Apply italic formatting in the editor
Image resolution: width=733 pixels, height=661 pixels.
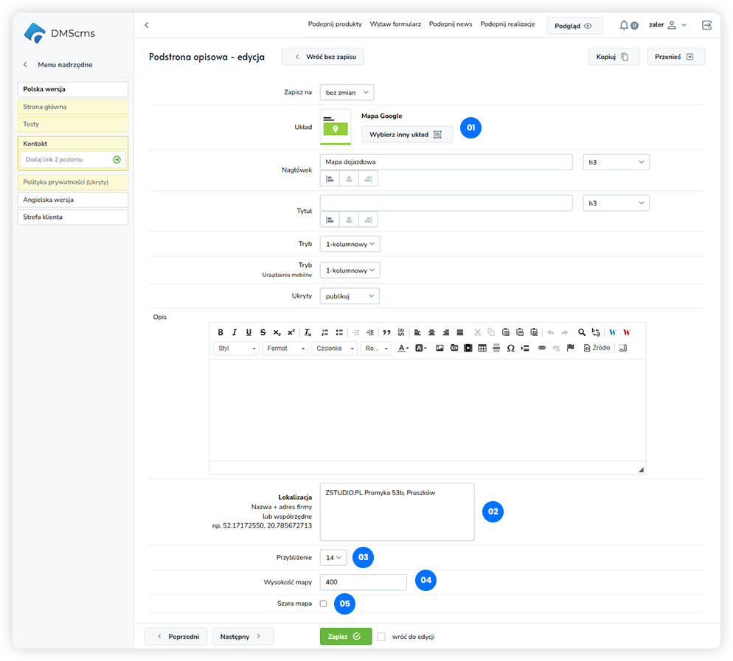235,332
